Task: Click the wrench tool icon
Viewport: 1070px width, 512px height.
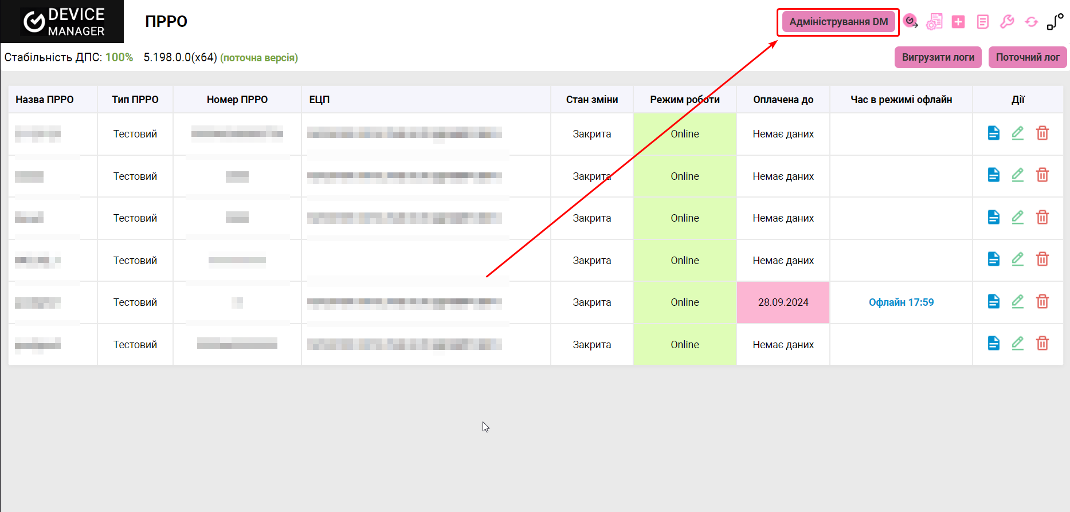Action: pyautogui.click(x=1007, y=22)
